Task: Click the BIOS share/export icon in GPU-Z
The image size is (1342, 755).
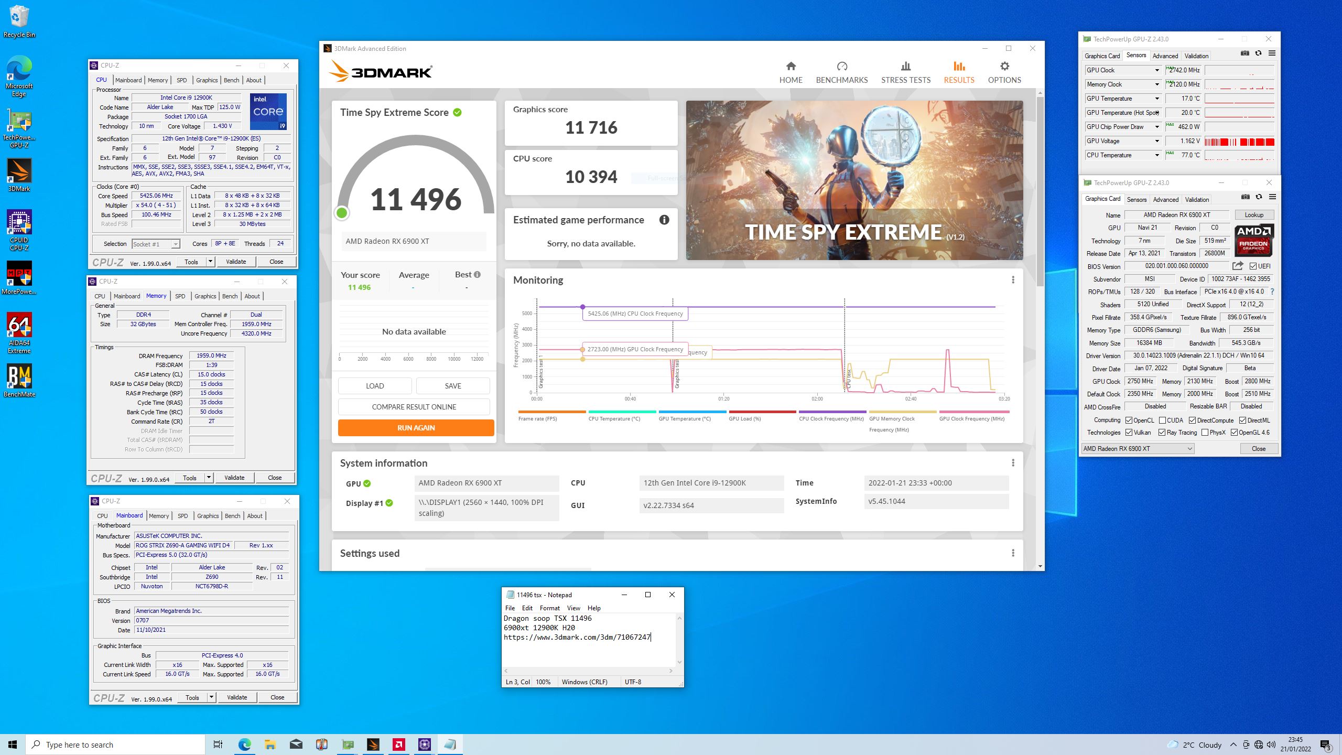Action: 1238,266
